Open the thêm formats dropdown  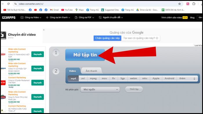(x=187, y=78)
